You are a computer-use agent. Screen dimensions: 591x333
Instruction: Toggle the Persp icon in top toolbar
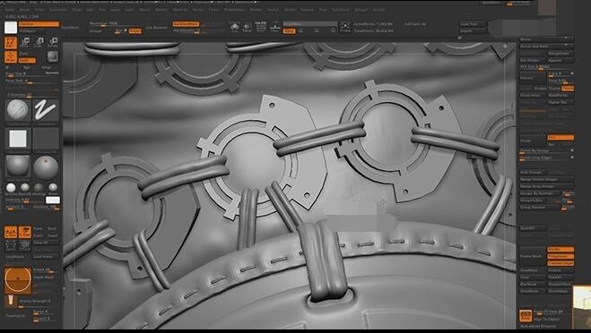click(x=248, y=28)
